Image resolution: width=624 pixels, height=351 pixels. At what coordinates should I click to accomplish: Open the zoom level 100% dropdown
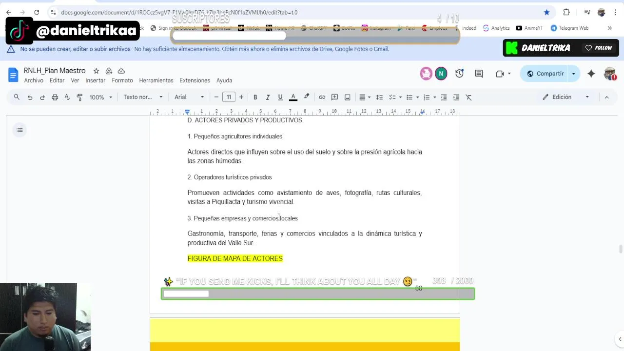(x=100, y=97)
